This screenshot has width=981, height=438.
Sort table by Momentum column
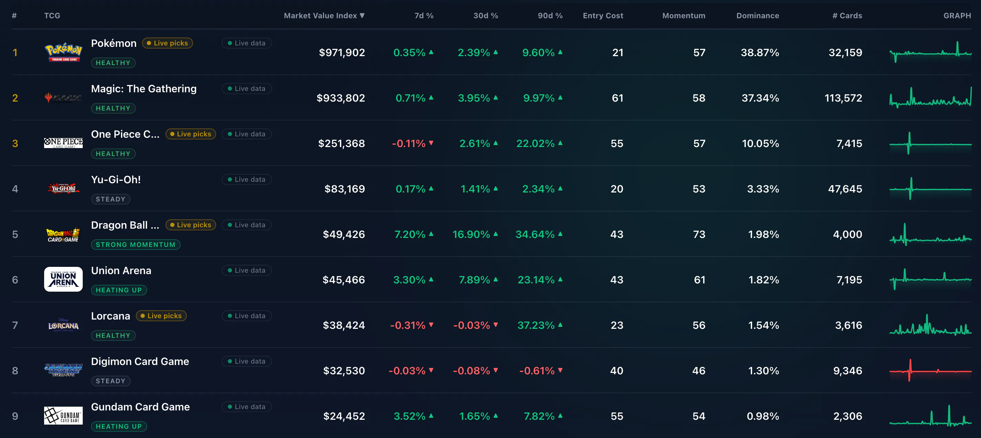pyautogui.click(x=684, y=15)
